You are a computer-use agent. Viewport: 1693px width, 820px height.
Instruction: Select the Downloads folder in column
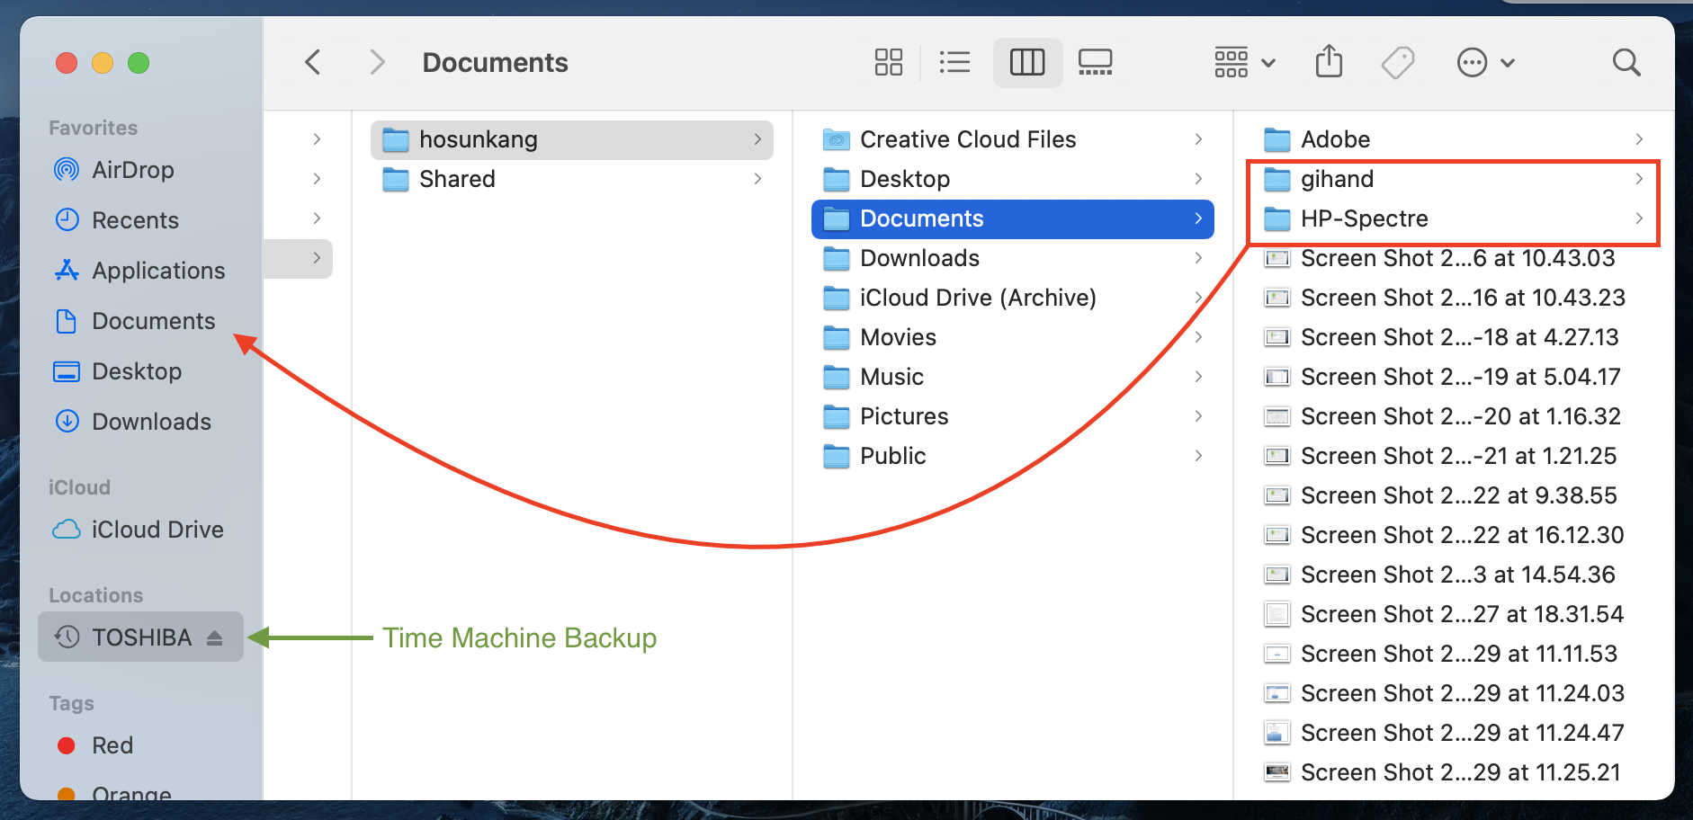tap(919, 258)
